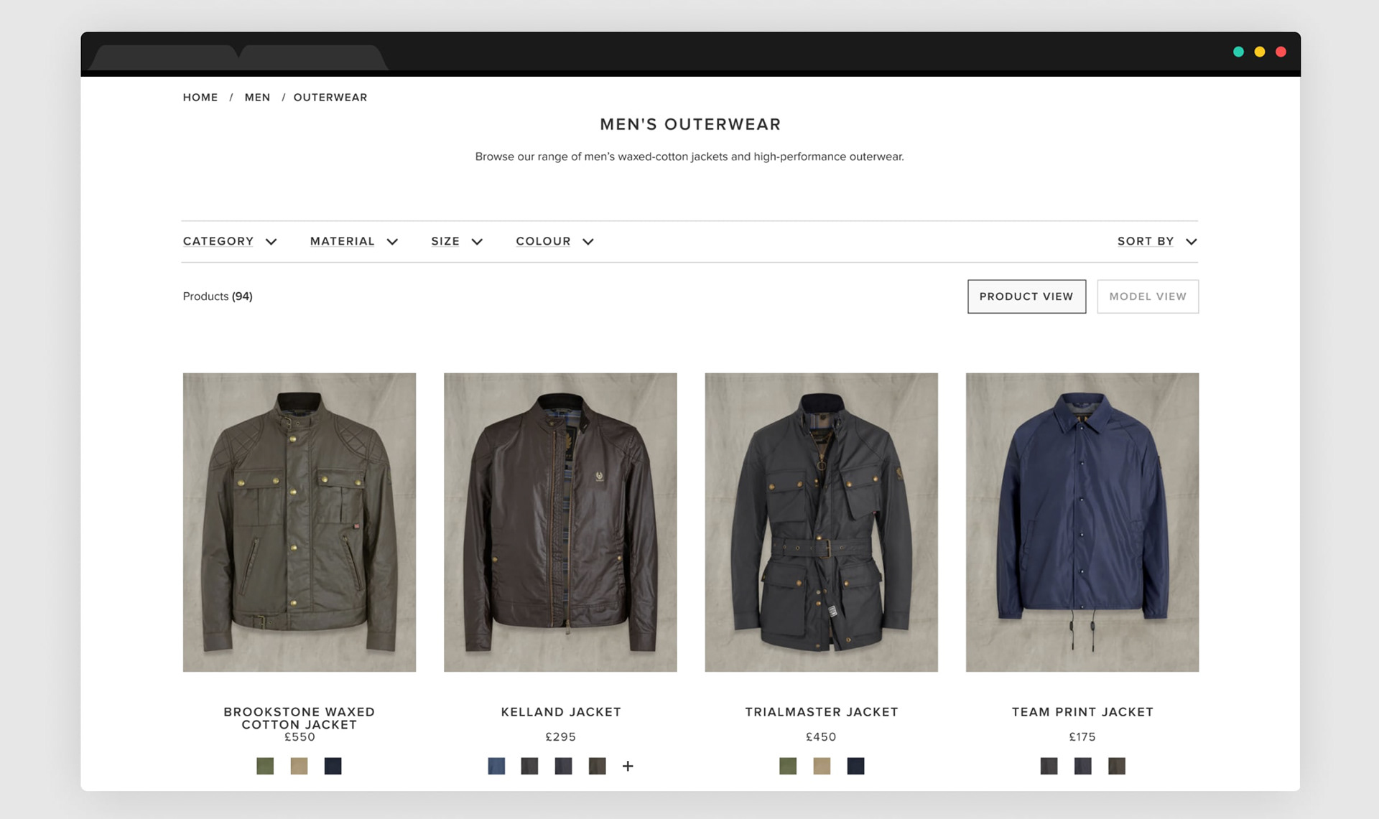This screenshot has height=819, width=1379.
Task: Go to Home breadcrumb link
Action: point(200,97)
